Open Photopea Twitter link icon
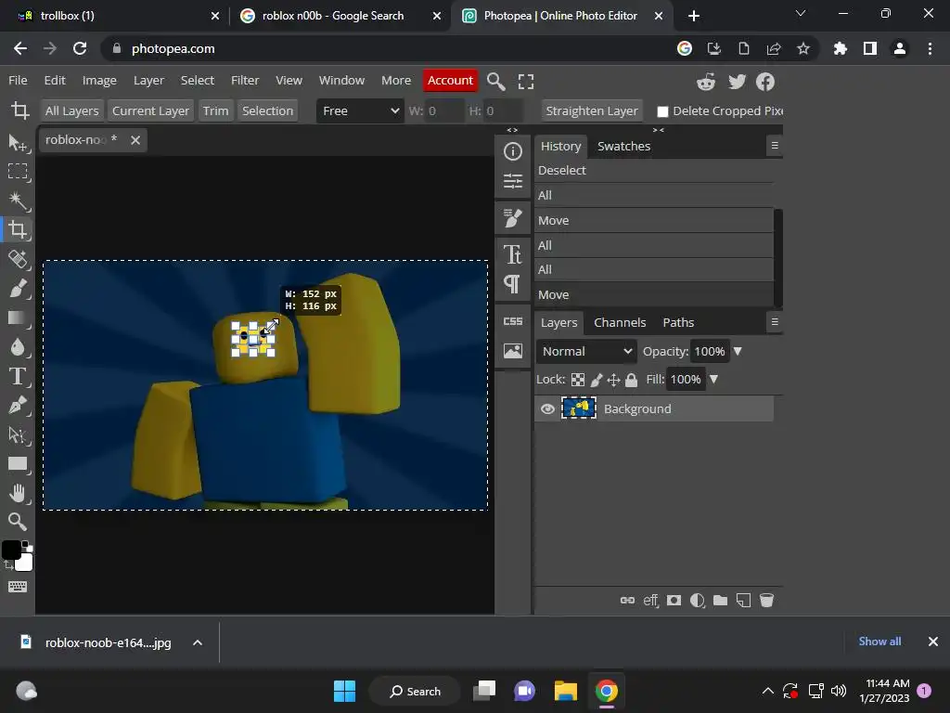The height and width of the screenshot is (713, 950). [x=737, y=82]
